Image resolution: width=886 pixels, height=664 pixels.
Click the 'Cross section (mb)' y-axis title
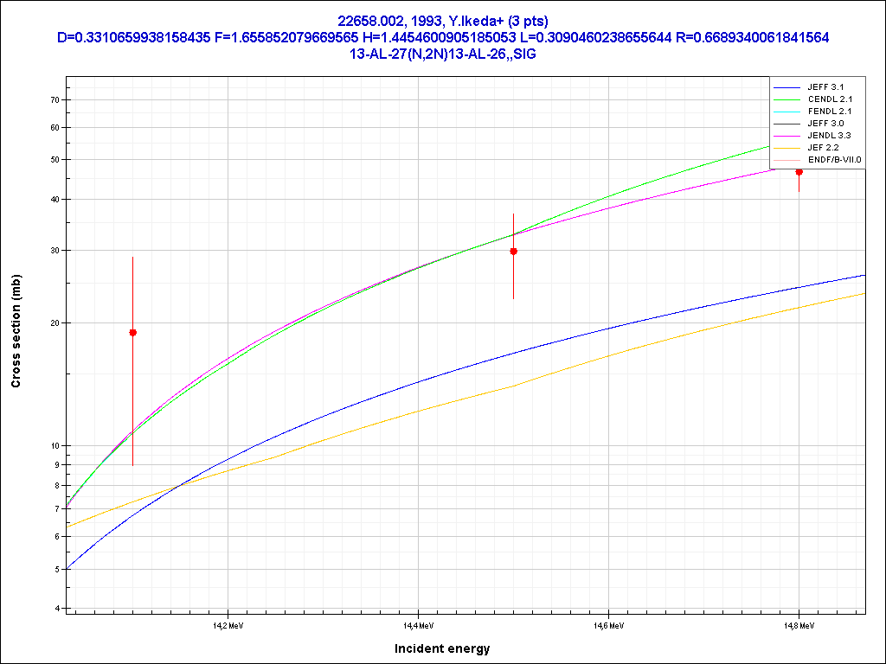click(16, 331)
